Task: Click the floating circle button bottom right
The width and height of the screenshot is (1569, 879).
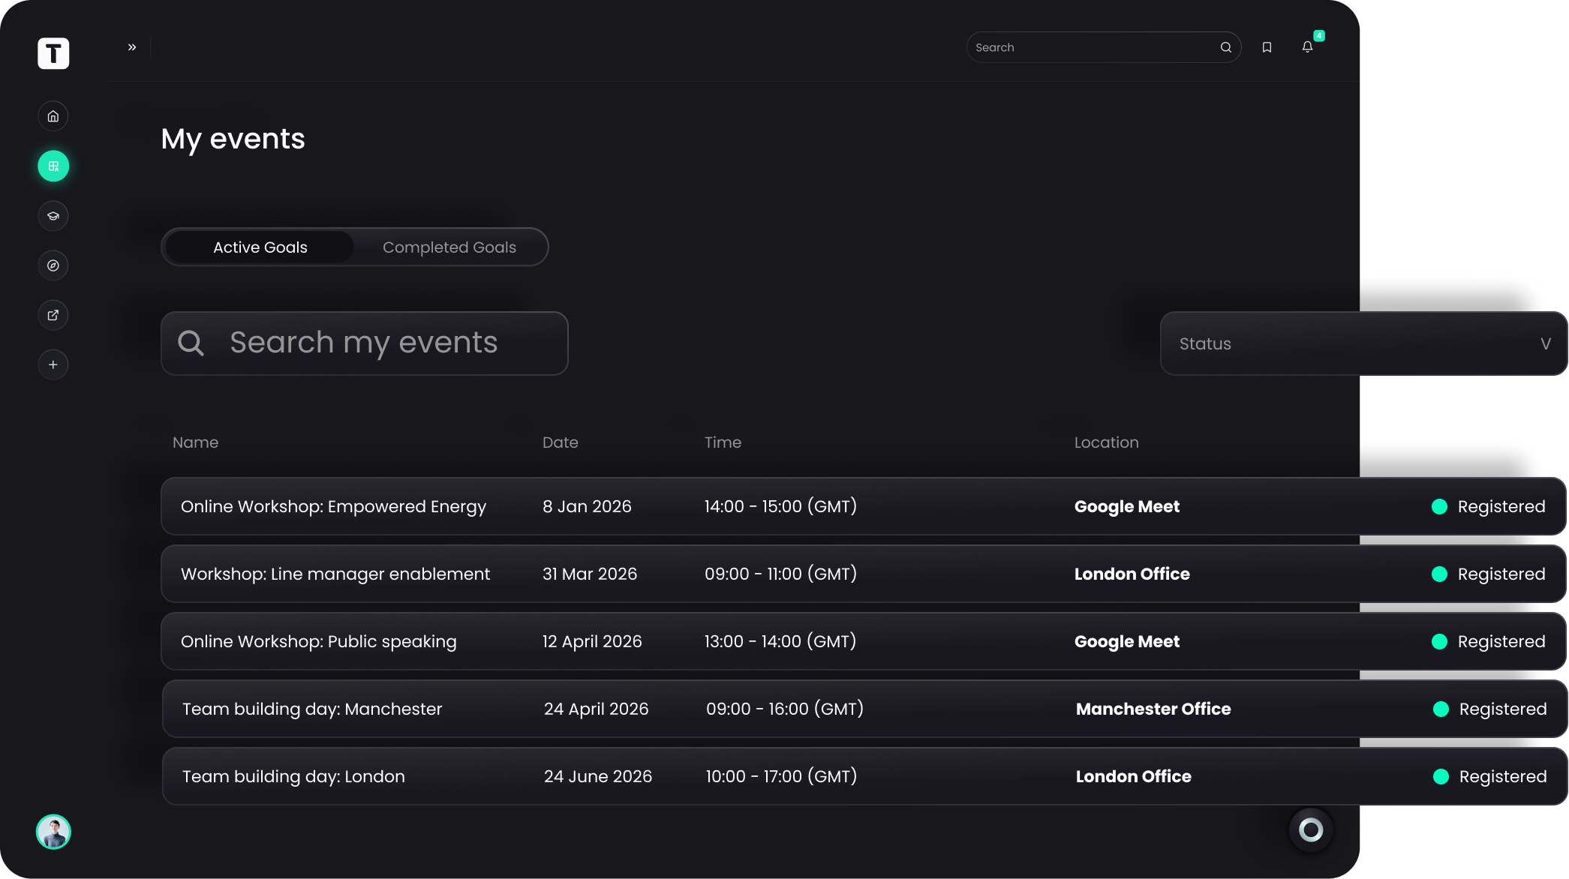Action: tap(1311, 829)
